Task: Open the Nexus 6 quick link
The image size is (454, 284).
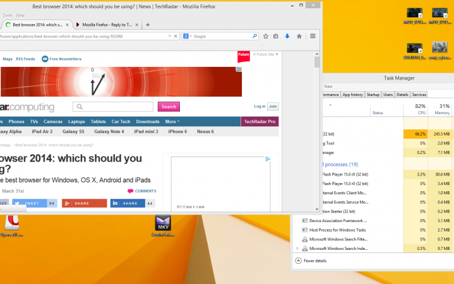Action: [205, 131]
